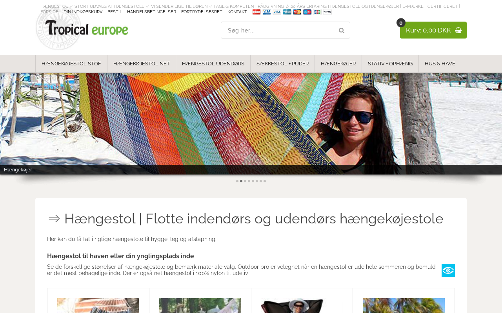Open the Hængekøjestol Stof menu
The height and width of the screenshot is (313, 502).
point(71,64)
